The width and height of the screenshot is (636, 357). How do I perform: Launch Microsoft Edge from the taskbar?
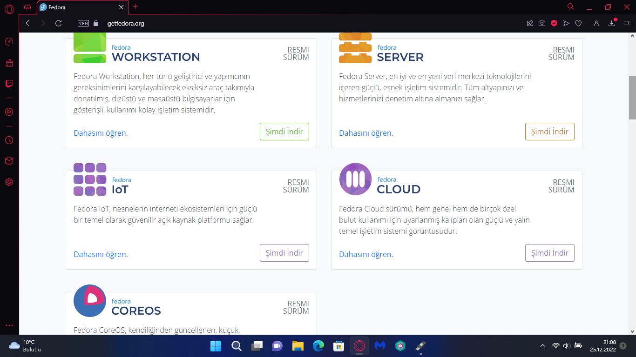pyautogui.click(x=318, y=346)
